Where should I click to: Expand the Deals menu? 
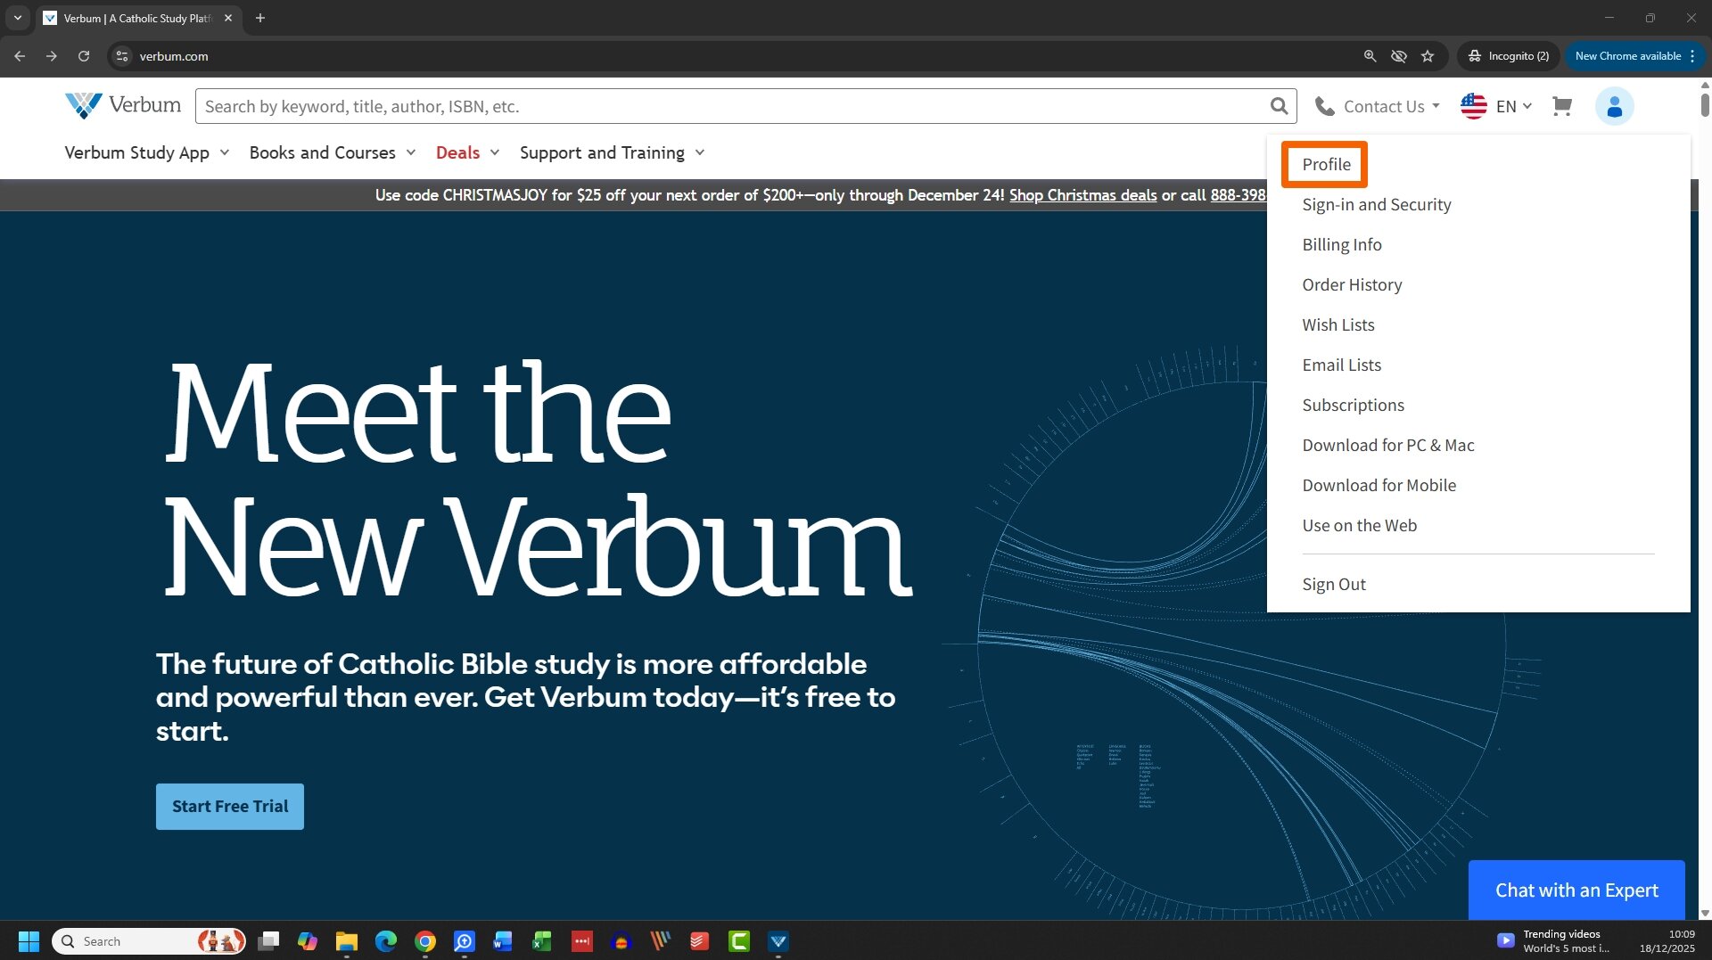point(468,152)
